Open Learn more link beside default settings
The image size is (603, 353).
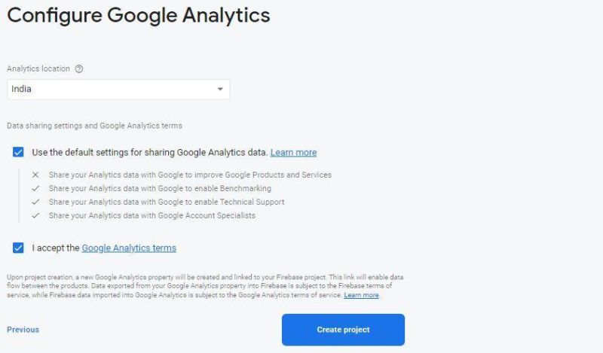click(x=293, y=152)
